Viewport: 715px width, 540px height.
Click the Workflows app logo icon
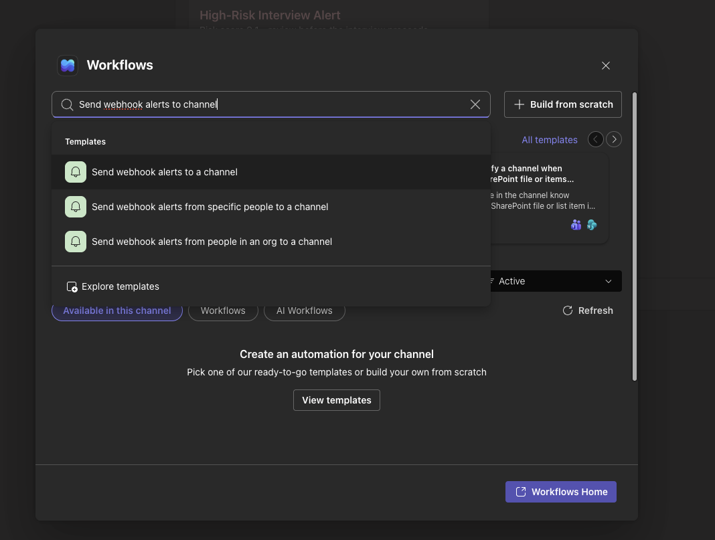68,65
